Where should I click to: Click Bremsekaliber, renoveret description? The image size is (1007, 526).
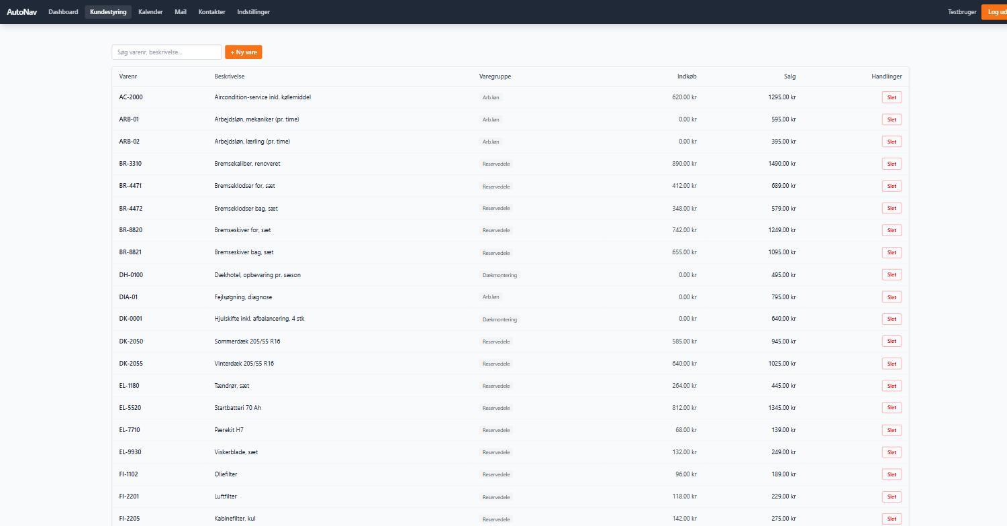pyautogui.click(x=247, y=164)
